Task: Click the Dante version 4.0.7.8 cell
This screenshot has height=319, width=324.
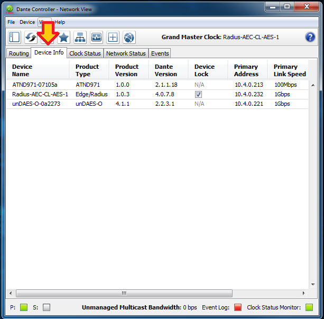Action: [x=165, y=94]
